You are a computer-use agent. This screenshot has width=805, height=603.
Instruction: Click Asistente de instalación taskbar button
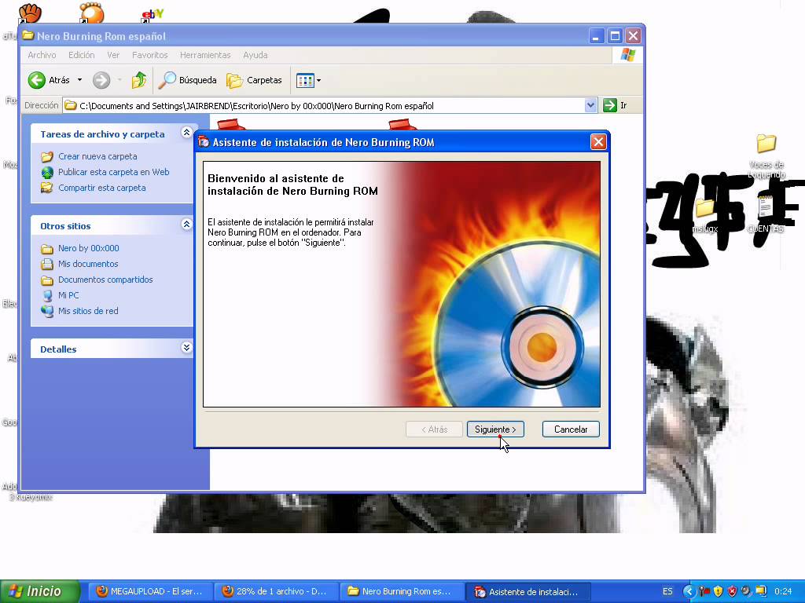(527, 591)
